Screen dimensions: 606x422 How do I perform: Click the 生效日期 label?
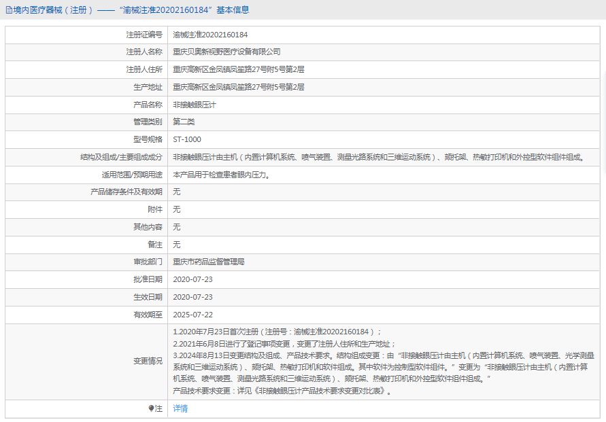coord(148,297)
